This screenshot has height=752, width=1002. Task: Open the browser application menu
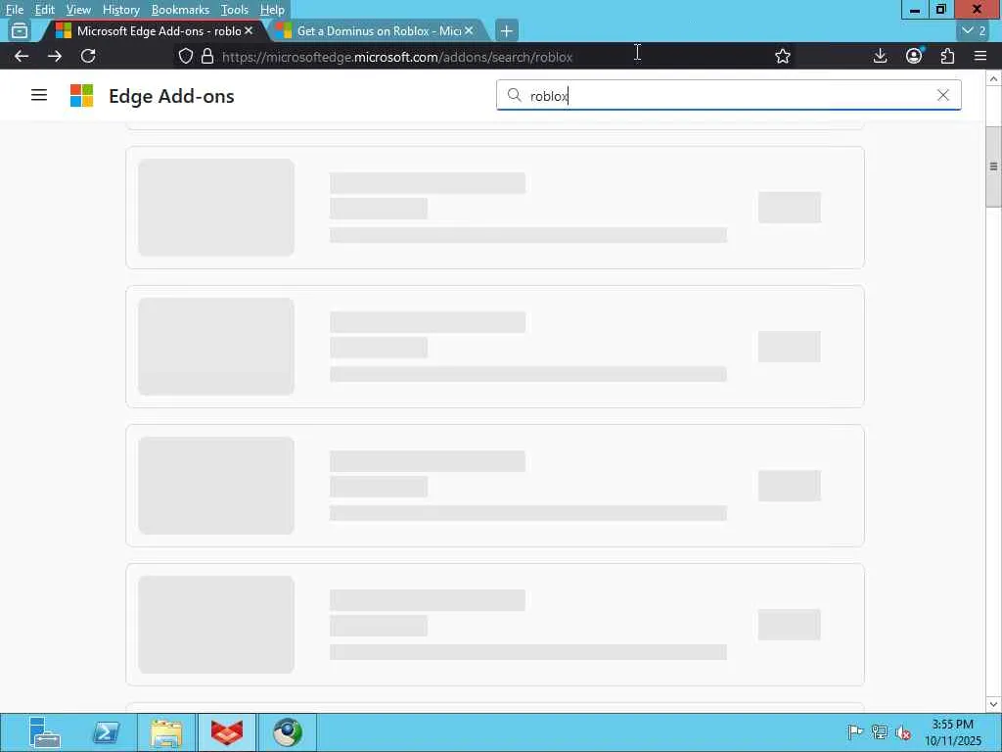980,56
